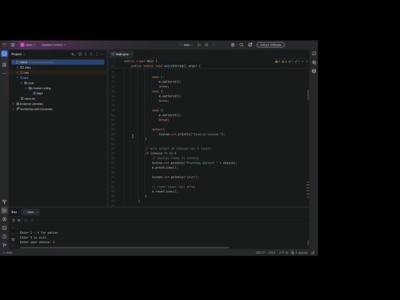The image size is (400, 300).
Task: Click Expand All in Project panel
Action: click(86, 54)
